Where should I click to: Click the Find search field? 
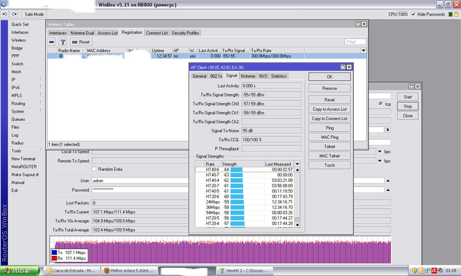[355, 42]
